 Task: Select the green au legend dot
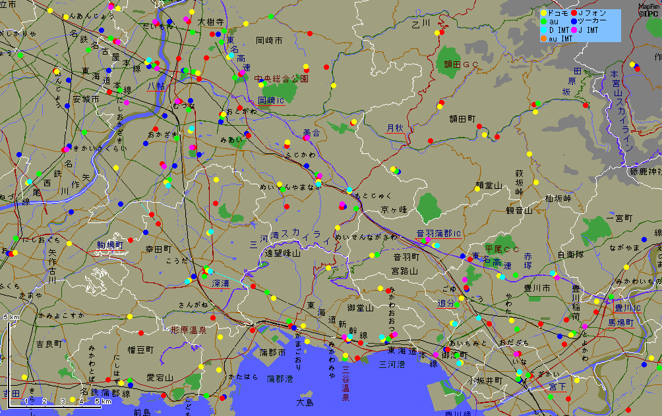(543, 22)
